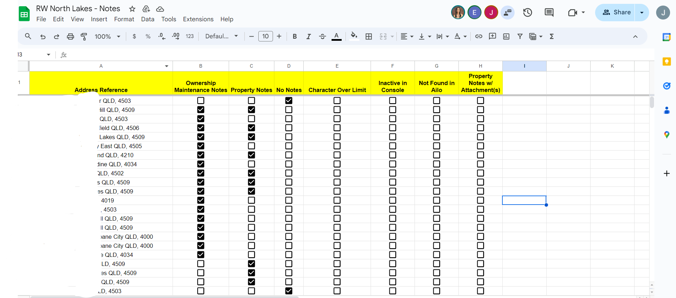Check Not Found in Ailo for 'Lakes QLD, 4509'
This screenshot has height=298, width=676.
(x=436, y=137)
